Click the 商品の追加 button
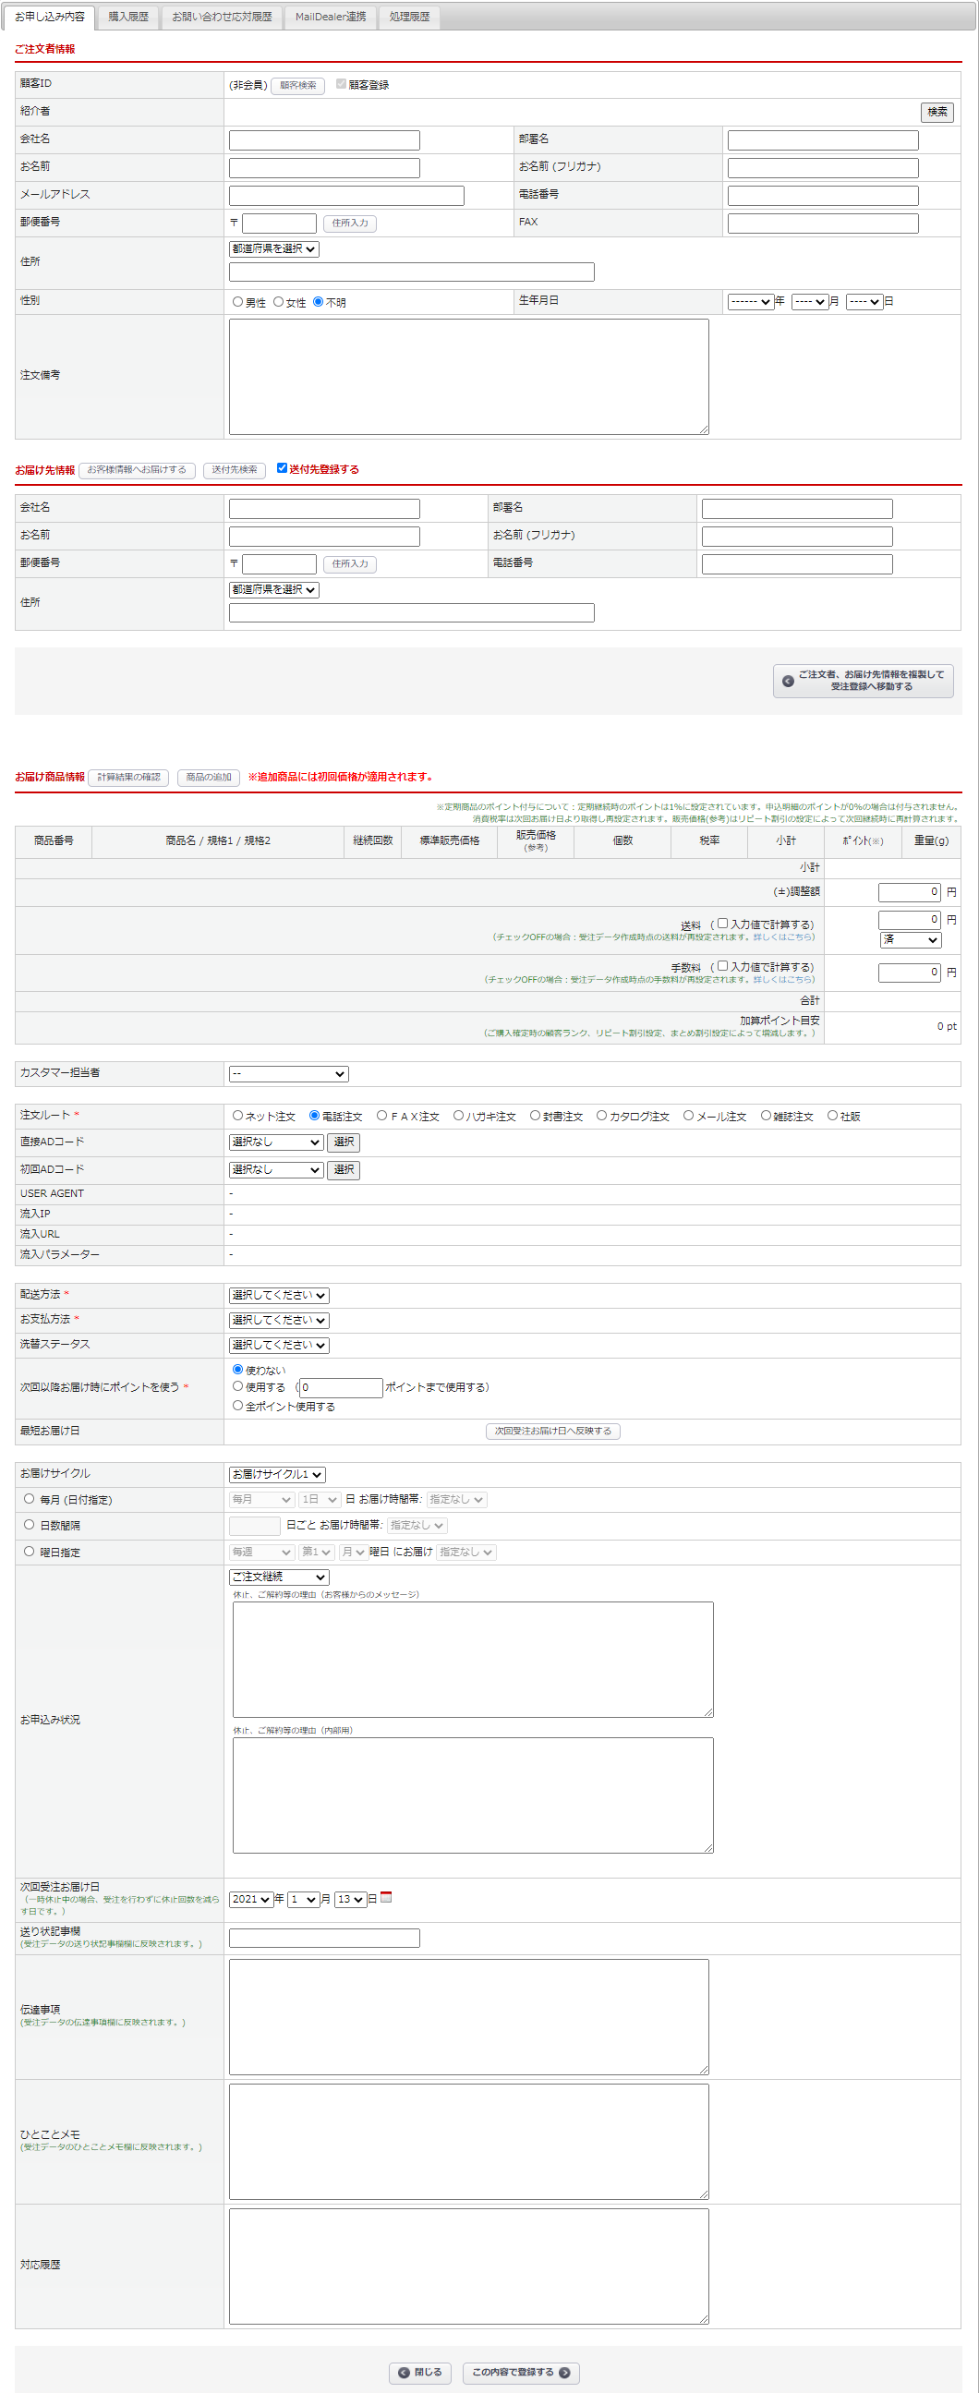This screenshot has height=2393, width=979. (208, 778)
